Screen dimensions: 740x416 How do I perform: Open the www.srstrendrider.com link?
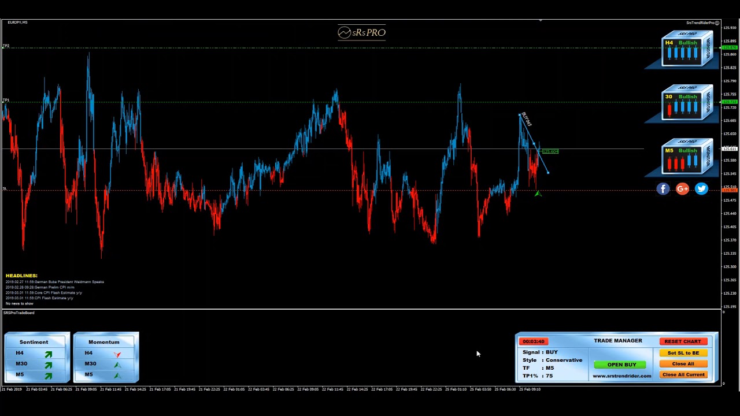click(x=621, y=376)
